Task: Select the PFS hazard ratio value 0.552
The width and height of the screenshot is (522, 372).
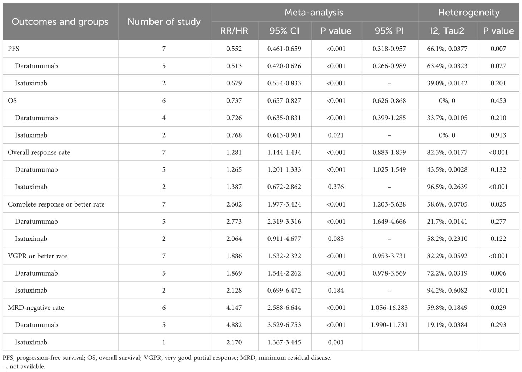Action: (x=234, y=49)
